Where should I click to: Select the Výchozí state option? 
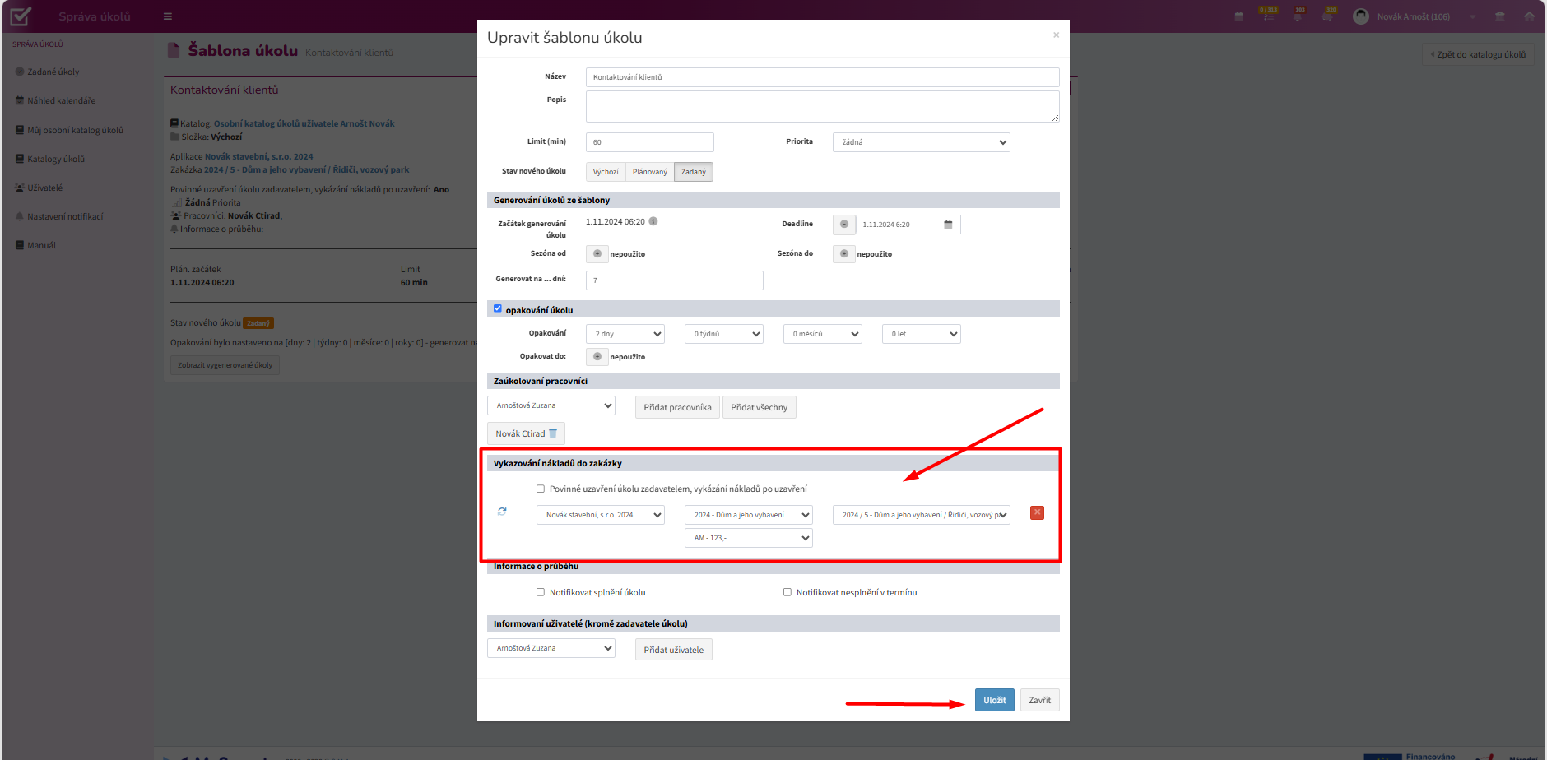point(606,172)
